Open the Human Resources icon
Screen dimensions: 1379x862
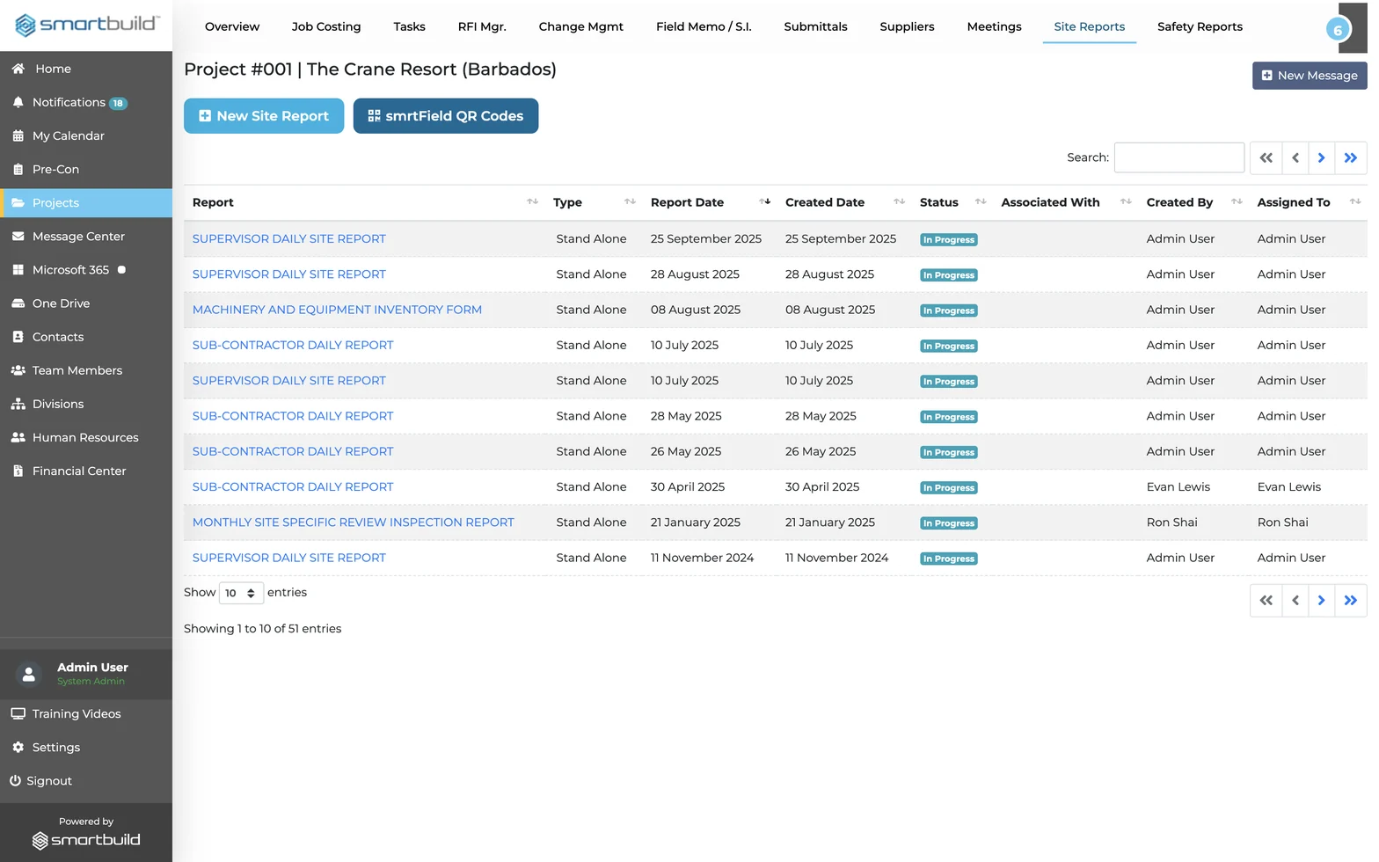18,437
